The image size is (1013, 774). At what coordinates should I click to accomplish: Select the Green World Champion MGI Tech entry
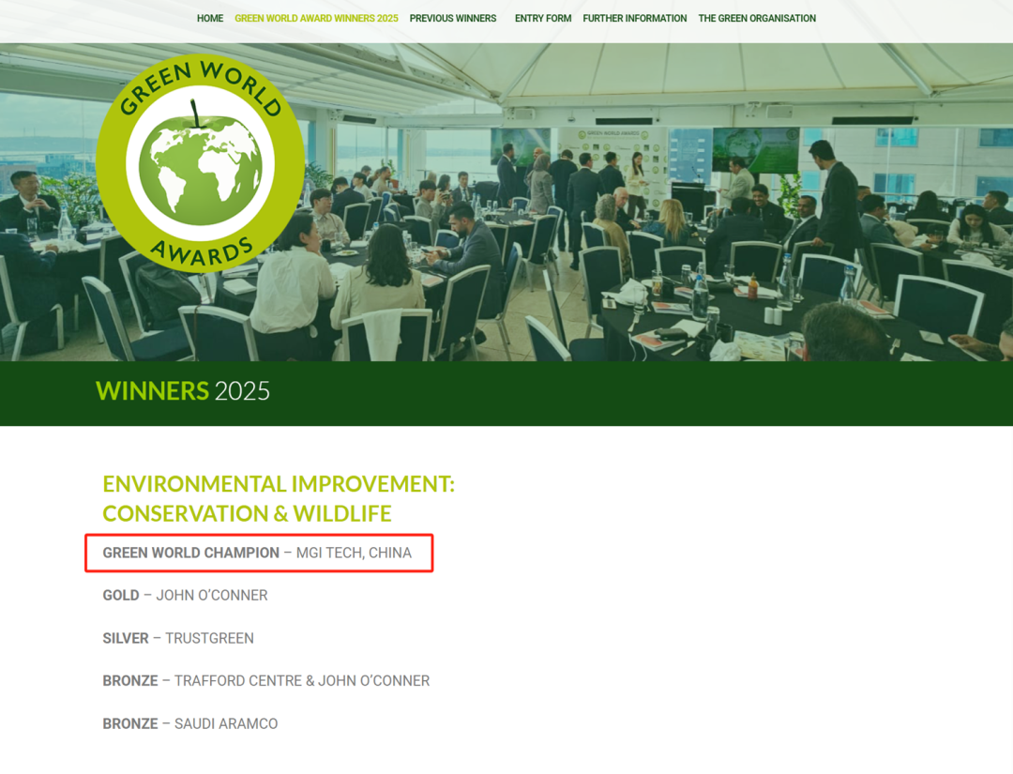pos(257,554)
